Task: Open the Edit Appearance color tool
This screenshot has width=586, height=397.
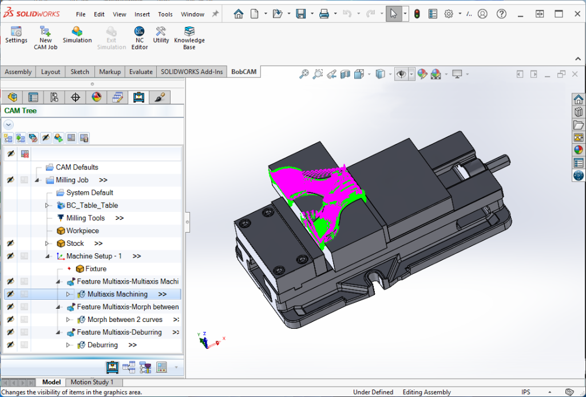Action: tap(422, 74)
